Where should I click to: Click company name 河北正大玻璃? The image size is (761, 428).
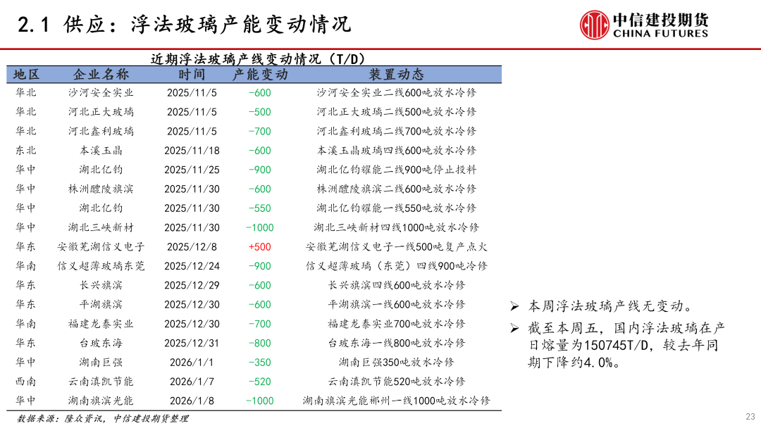click(101, 112)
